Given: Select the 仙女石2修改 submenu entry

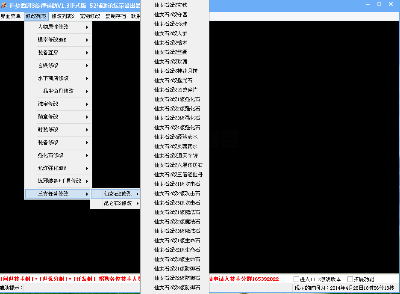Looking at the screenshot, I should 115,194.
